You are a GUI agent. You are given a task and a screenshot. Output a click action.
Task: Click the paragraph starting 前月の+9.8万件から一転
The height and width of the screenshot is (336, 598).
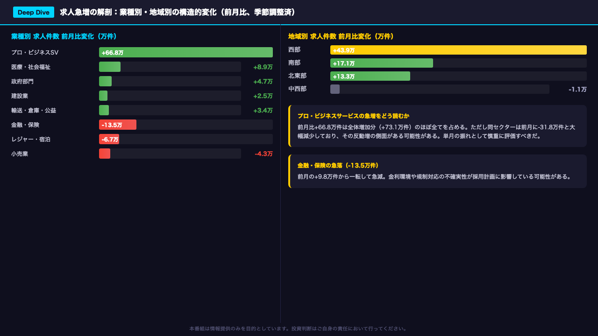click(x=434, y=176)
